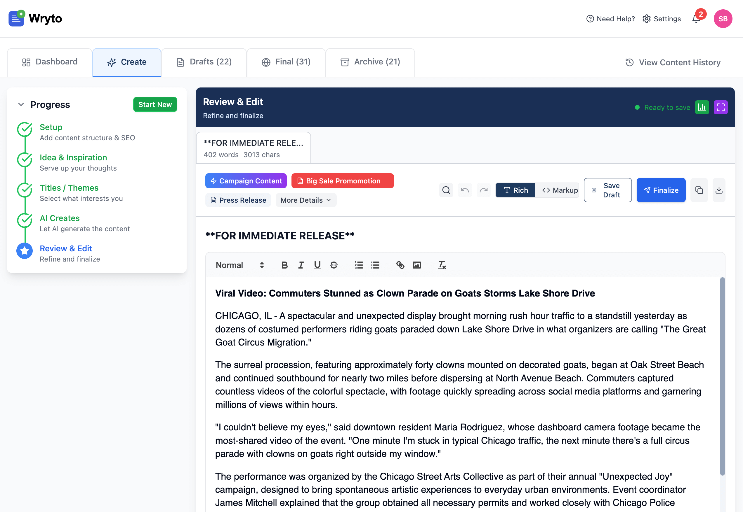This screenshot has height=512, width=743.
Task: Insert an image into the editor
Action: (416, 265)
